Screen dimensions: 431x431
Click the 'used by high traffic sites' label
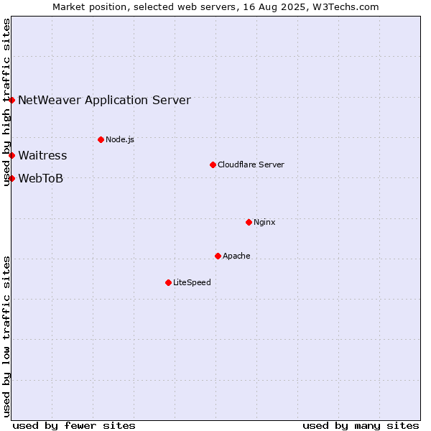6,102
